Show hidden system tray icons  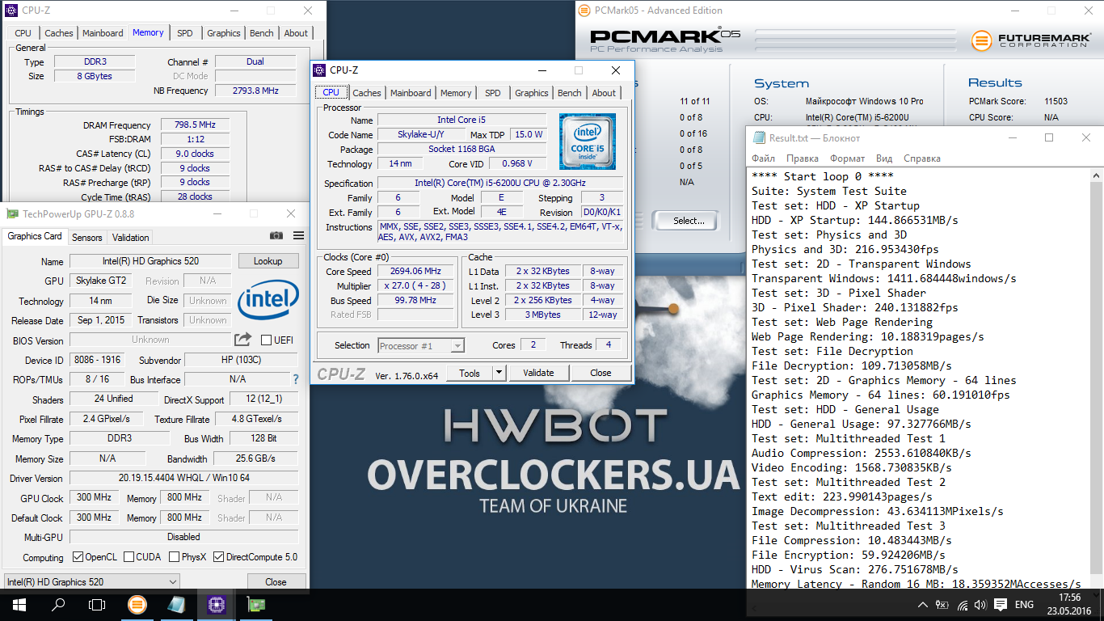click(x=923, y=605)
